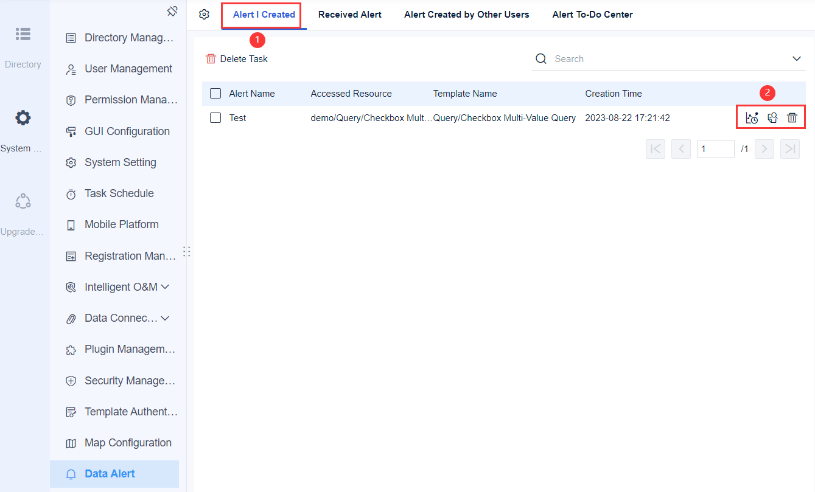Image resolution: width=815 pixels, height=492 pixels.
Task: Jump to the last page
Action: click(790, 149)
